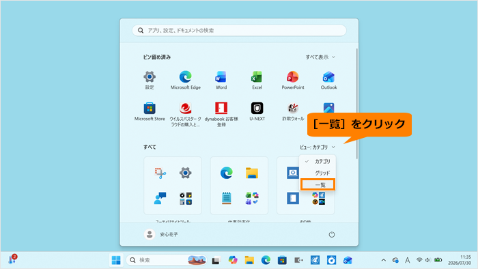478x269 pixels.
Task: Click the Start menu vertical scrollbar
Action: click(x=356, y=104)
